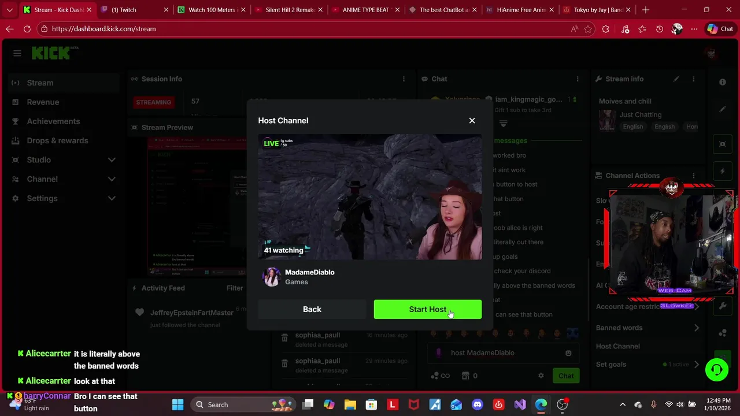Open the Activity Feed Filter
This screenshot has height=416, width=740.
point(235,288)
